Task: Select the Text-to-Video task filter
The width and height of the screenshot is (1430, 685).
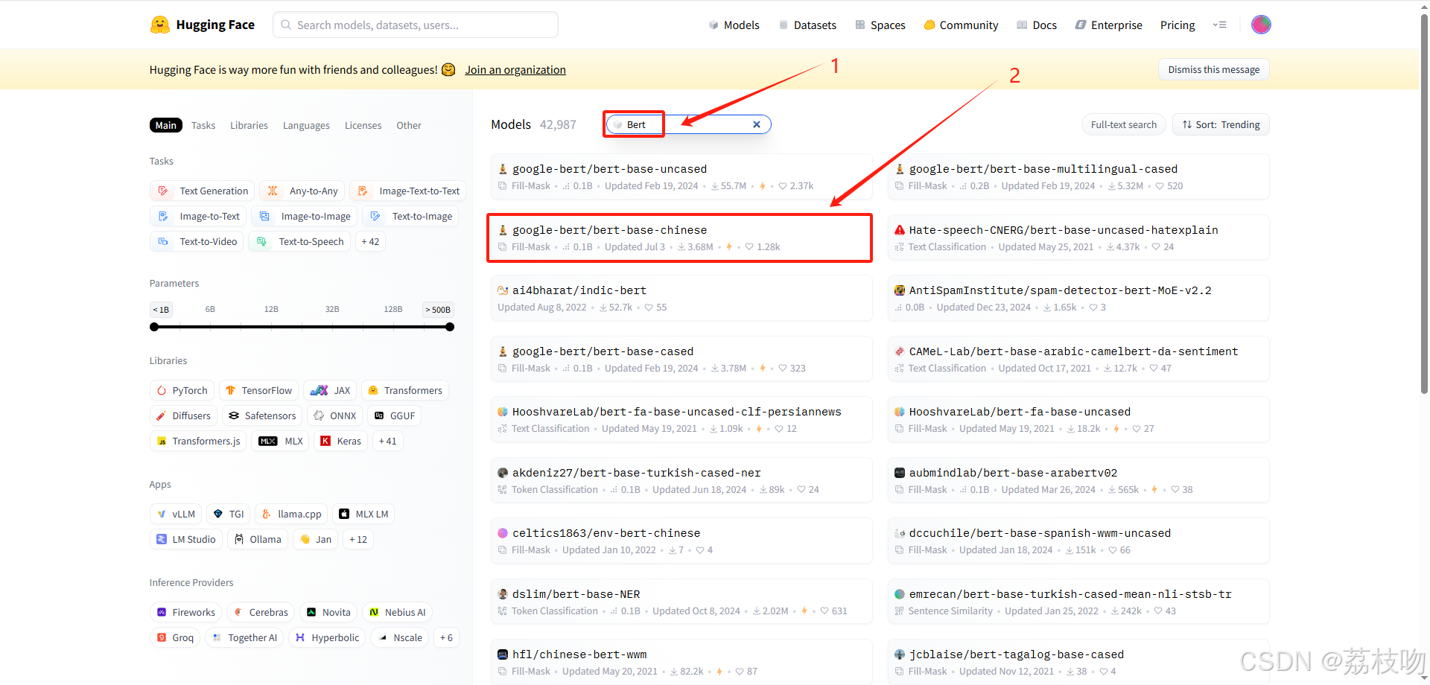Action: click(x=197, y=241)
